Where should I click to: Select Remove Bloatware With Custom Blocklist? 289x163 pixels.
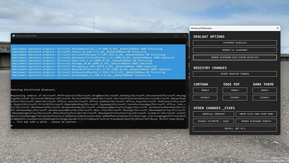point(235,57)
